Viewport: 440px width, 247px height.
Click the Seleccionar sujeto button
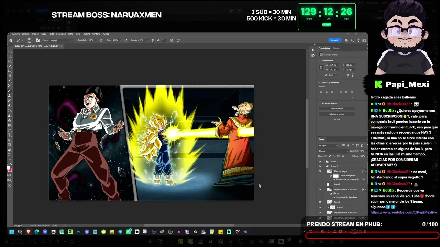[x=337, y=114]
